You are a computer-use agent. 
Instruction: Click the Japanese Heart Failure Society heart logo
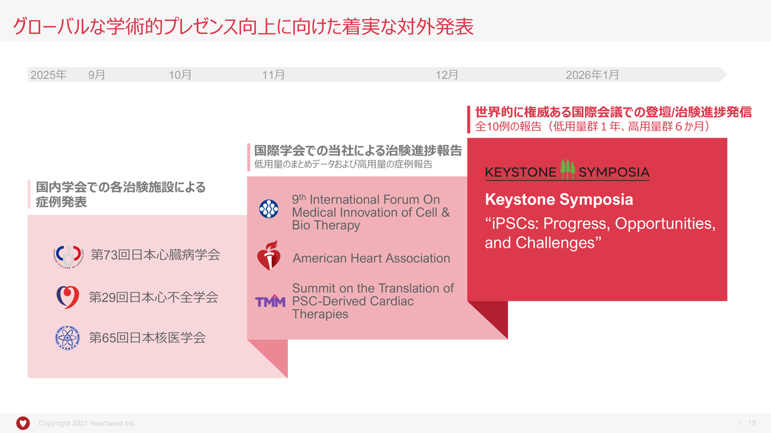point(67,297)
